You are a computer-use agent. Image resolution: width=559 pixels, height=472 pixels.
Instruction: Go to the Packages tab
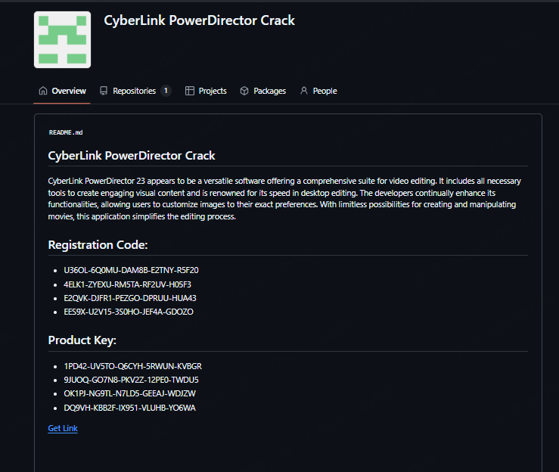click(x=262, y=91)
